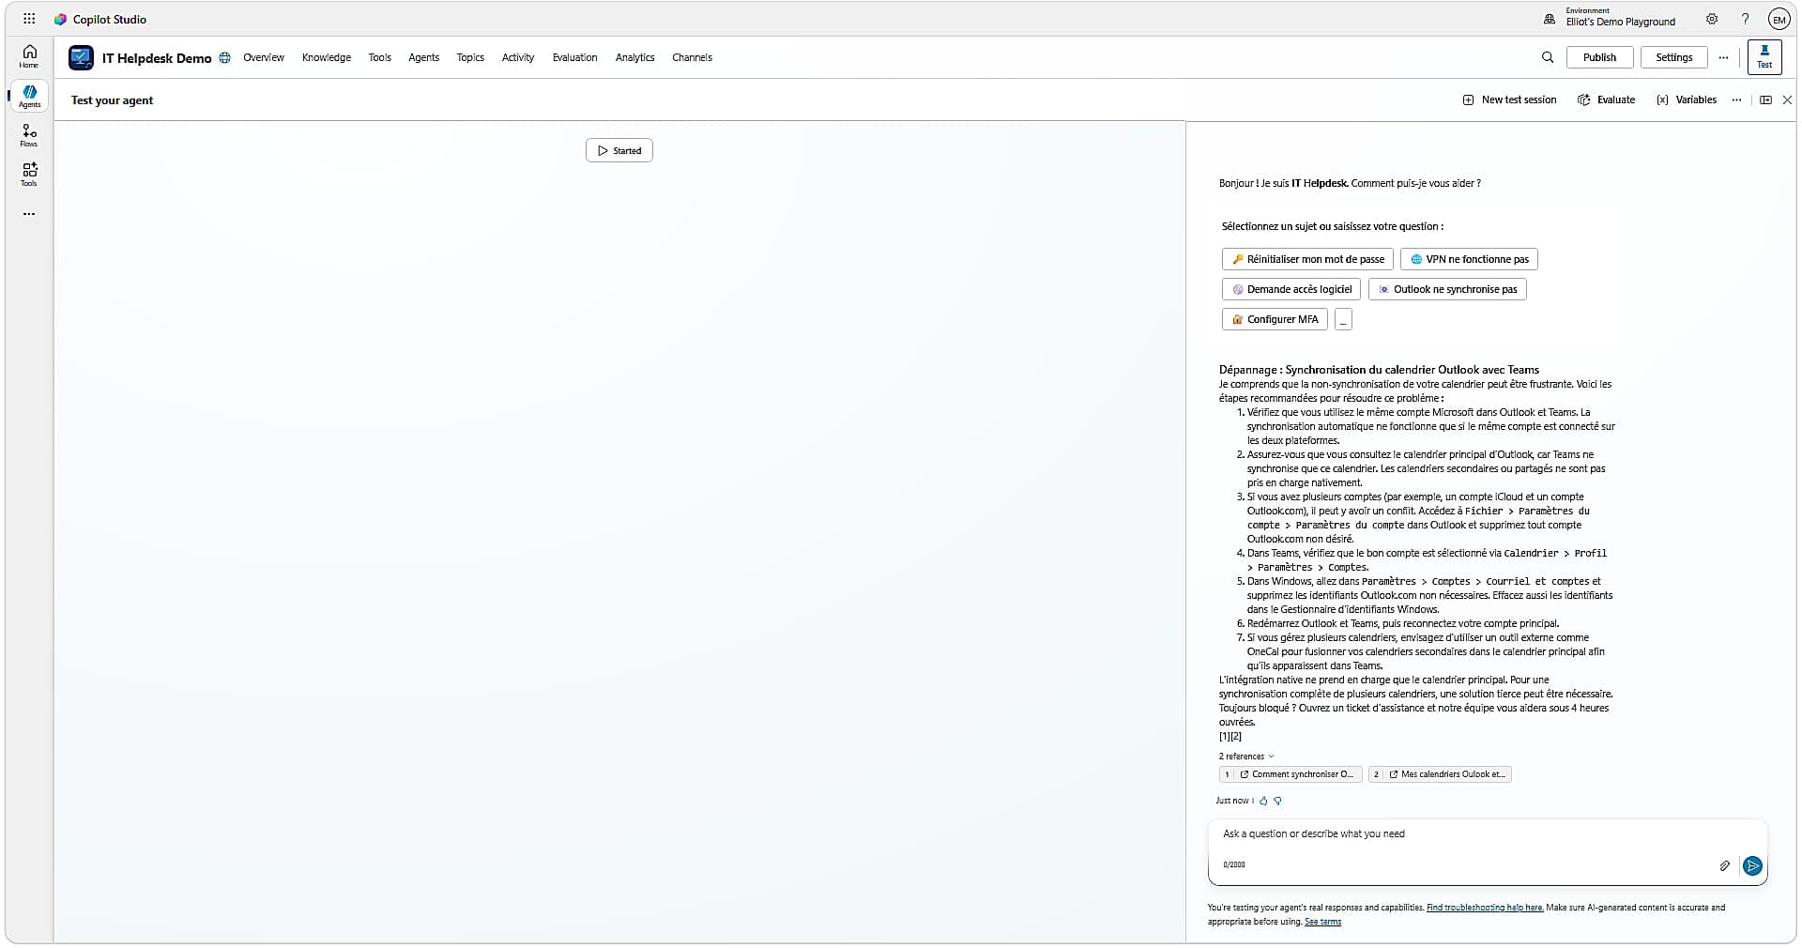Open reference 2 Mes calendriers Oulook et...
The image size is (1802, 948).
pyautogui.click(x=1440, y=774)
